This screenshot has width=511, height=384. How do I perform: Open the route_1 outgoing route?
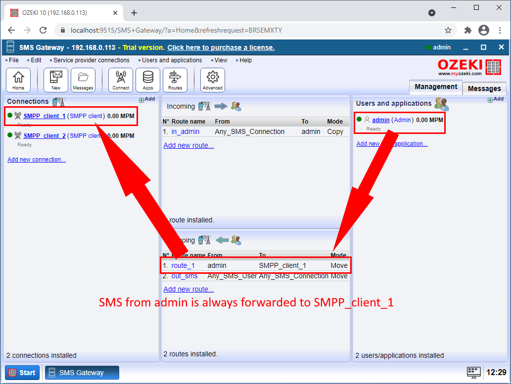pyautogui.click(x=183, y=265)
